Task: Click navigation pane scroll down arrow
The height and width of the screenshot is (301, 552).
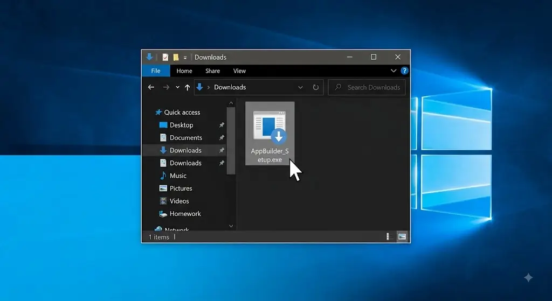Action: [x=231, y=226]
